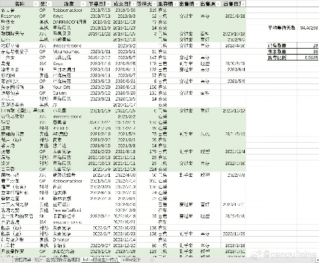The height and width of the screenshot is (263, 319).
Task: Select the summary cell showing 56
Action: [308, 51]
